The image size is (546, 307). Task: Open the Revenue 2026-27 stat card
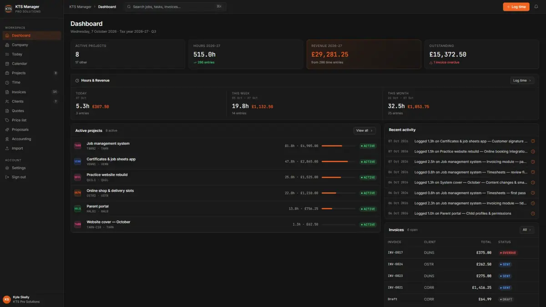pos(364,54)
